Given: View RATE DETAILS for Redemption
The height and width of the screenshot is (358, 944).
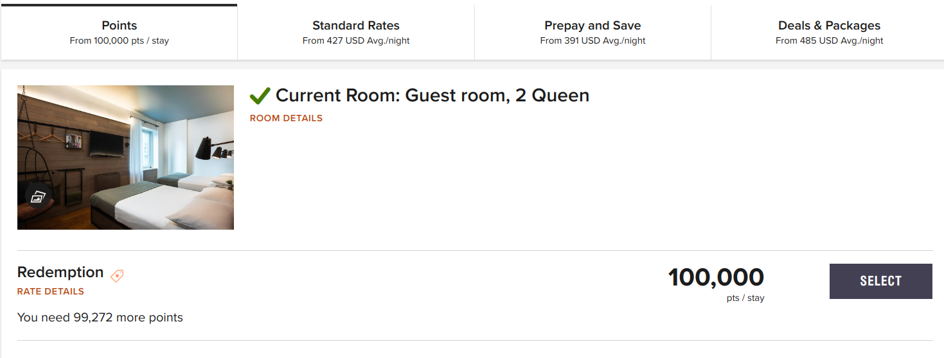Looking at the screenshot, I should (51, 291).
